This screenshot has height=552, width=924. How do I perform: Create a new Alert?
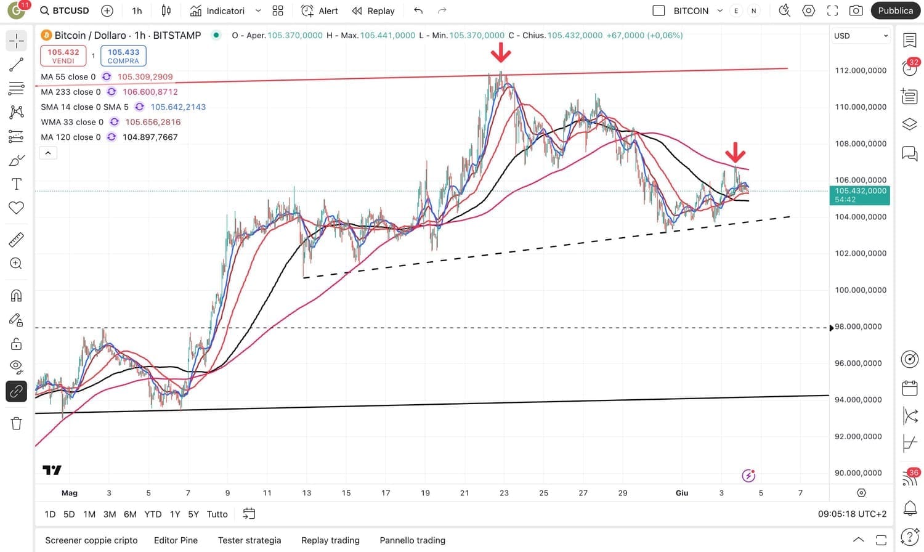point(319,10)
